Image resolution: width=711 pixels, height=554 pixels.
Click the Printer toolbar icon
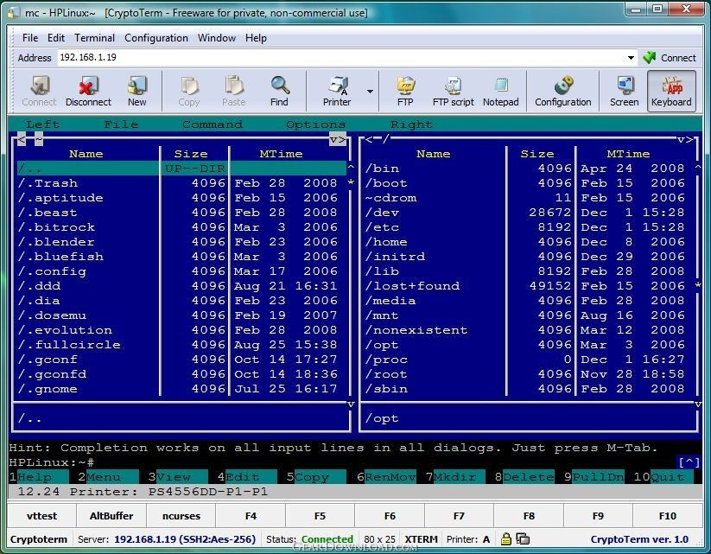337,91
